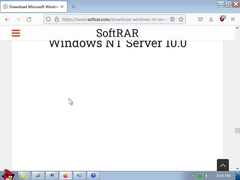Click scrollbar up arrow
This screenshot has width=240, height=180.
tap(237, 28)
